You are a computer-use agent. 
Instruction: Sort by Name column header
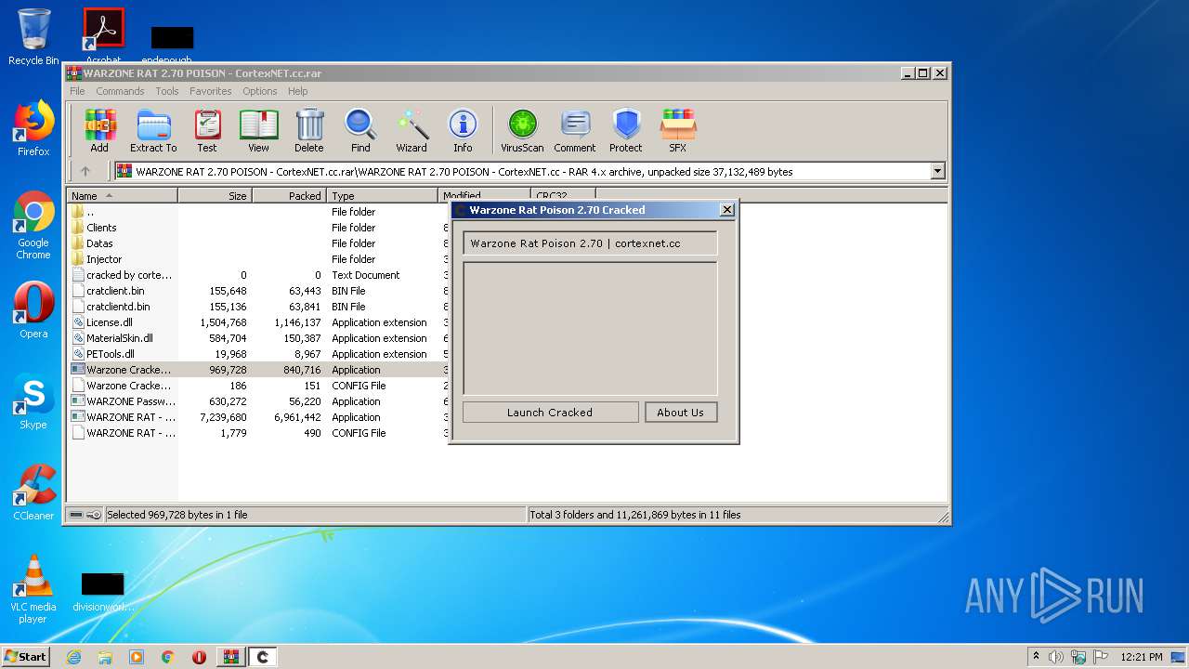point(122,196)
